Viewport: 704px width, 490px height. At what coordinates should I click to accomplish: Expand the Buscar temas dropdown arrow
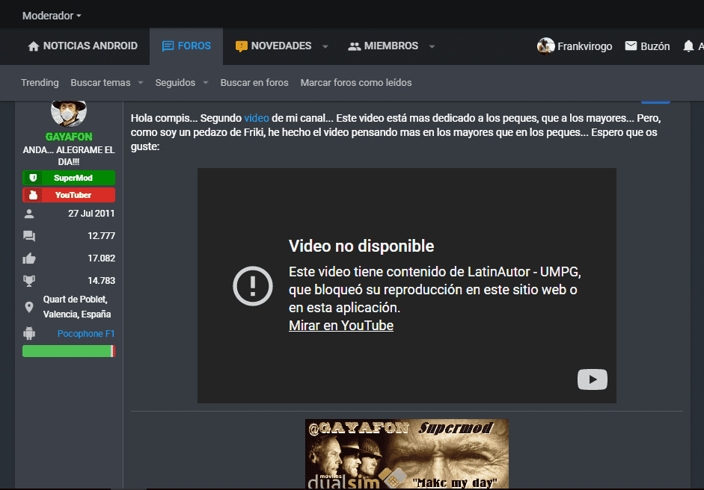click(x=141, y=82)
